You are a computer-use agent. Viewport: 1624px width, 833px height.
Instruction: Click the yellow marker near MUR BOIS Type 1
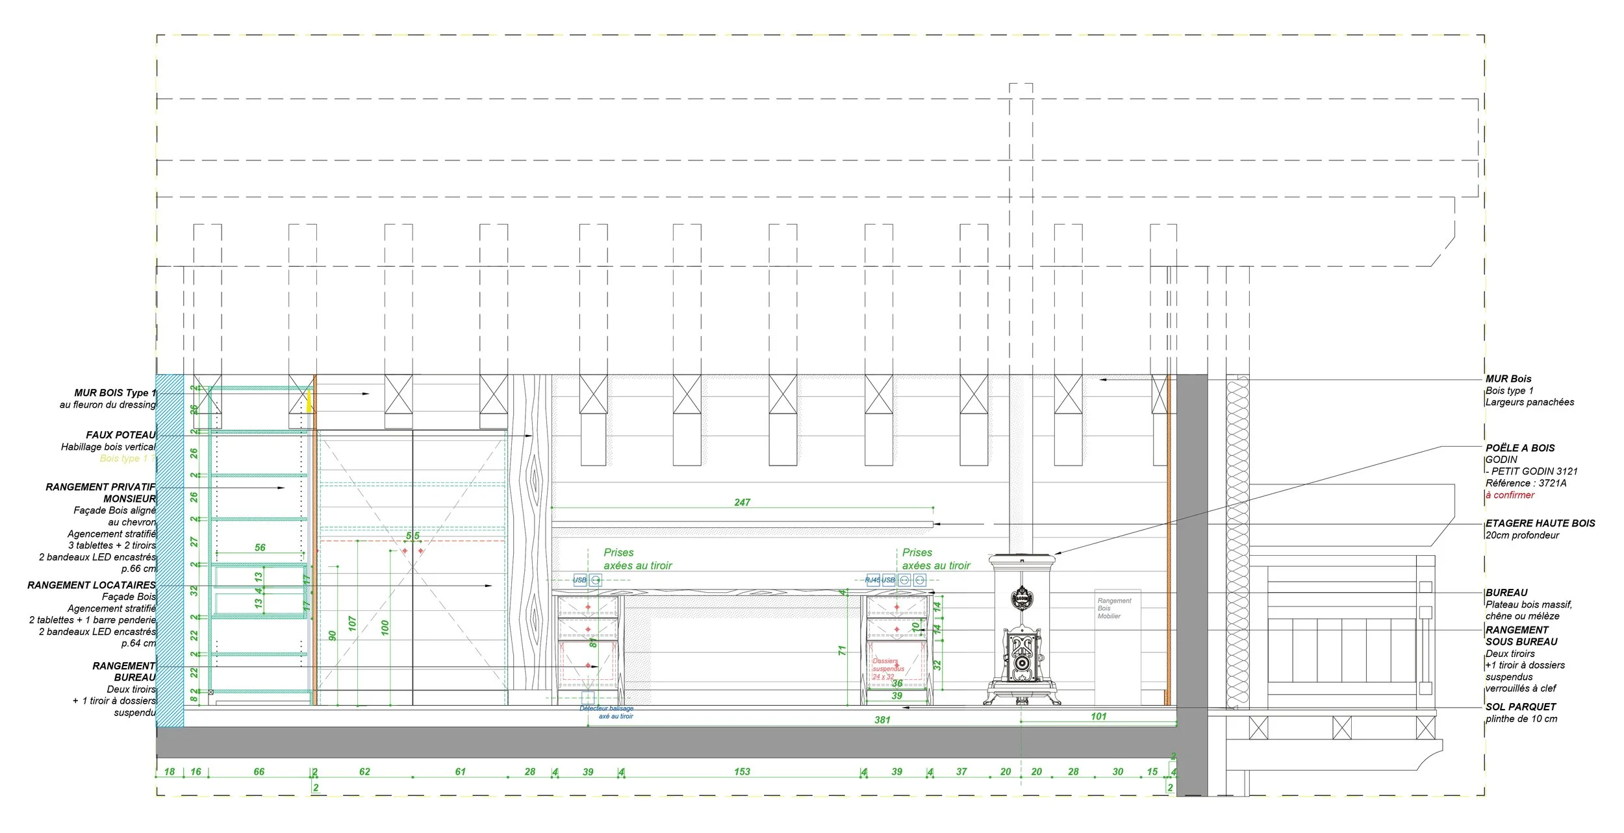point(310,401)
